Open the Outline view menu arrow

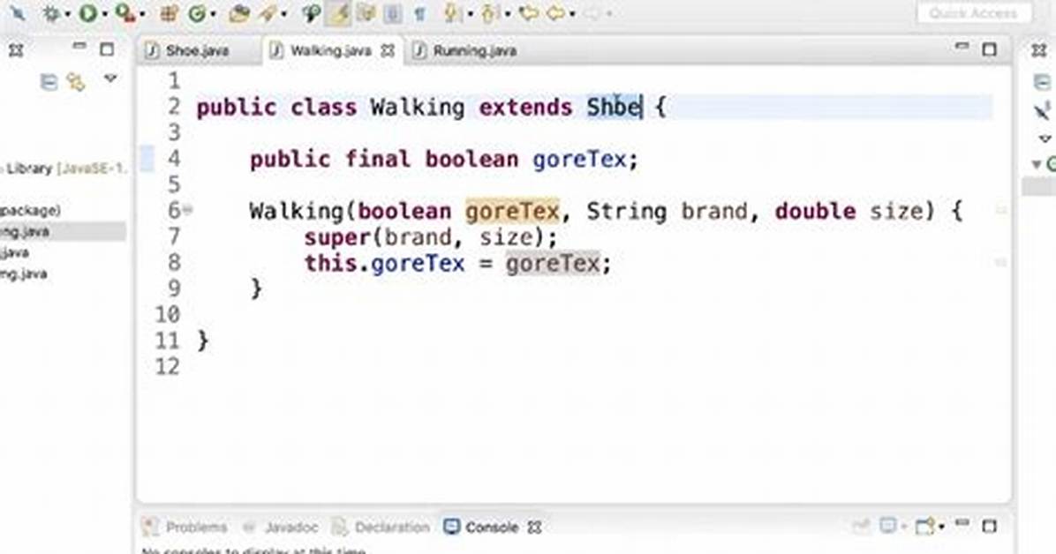pyautogui.click(x=1045, y=138)
